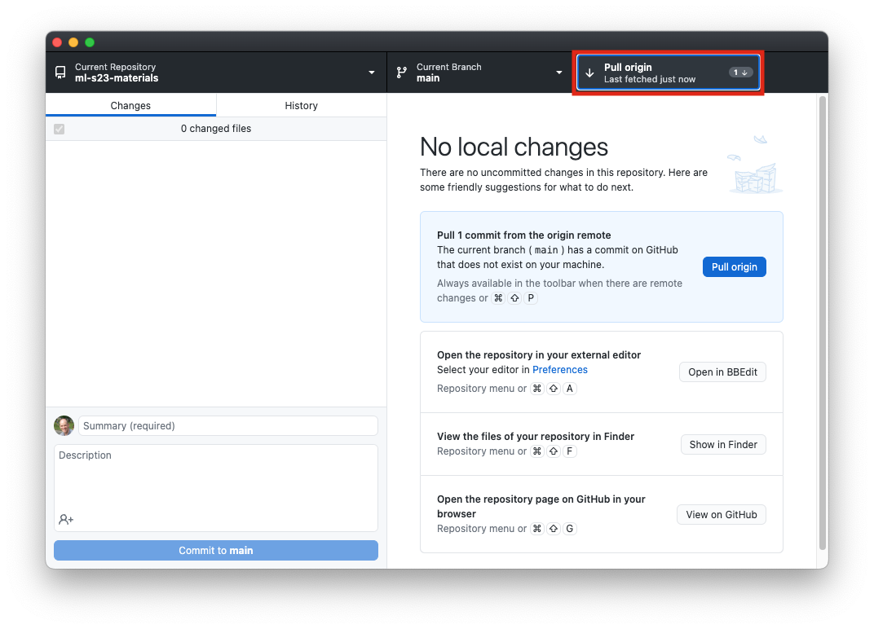The height and width of the screenshot is (629, 874).
Task: Click the 1 commit behind badge
Action: [739, 73]
